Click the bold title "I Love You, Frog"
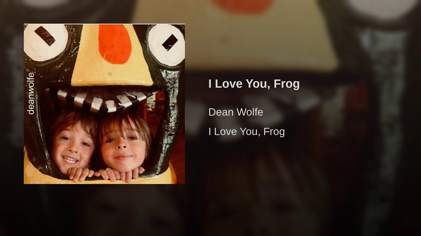 point(254,84)
